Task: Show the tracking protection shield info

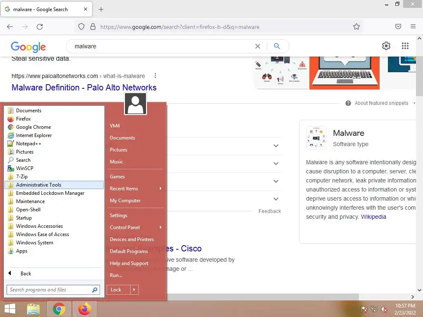Action: point(81,26)
